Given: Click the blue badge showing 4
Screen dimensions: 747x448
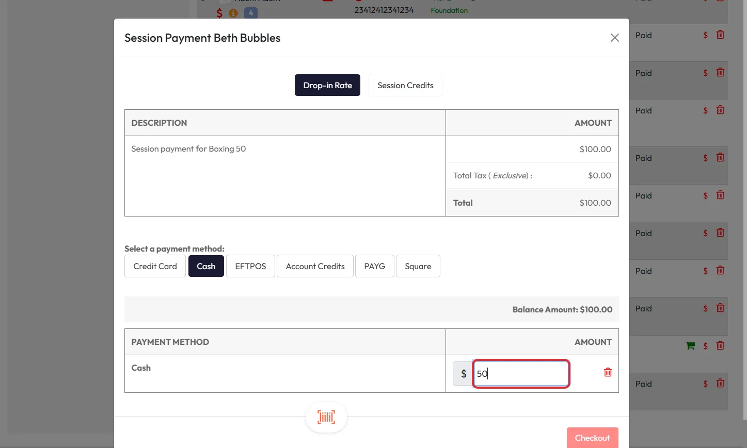Looking at the screenshot, I should tap(250, 13).
